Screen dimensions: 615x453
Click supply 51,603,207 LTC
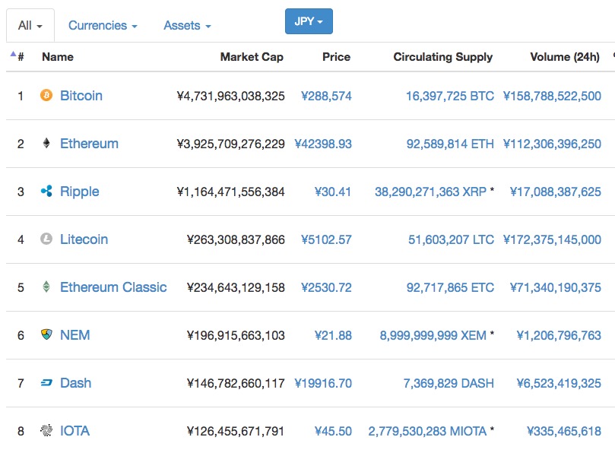pos(451,239)
